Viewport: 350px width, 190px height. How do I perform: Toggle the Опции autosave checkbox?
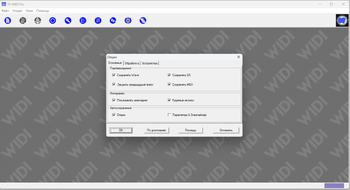(x=114, y=115)
